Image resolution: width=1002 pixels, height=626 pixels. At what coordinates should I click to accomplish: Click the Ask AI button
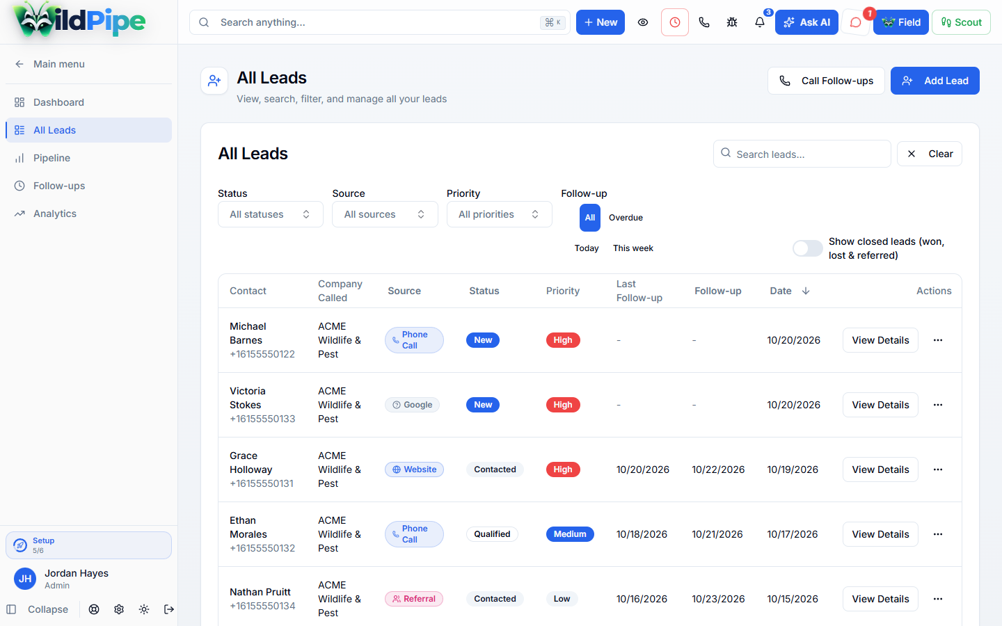[806, 22]
